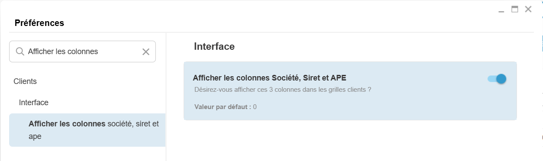This screenshot has width=543, height=161.
Task: Click the 'Afficher les colonnes Société, Siret et APE' title
Action: 270,78
